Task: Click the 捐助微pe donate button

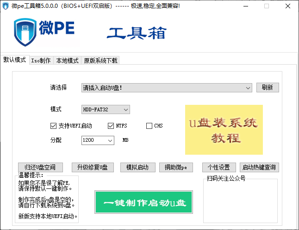Action: 176,167
